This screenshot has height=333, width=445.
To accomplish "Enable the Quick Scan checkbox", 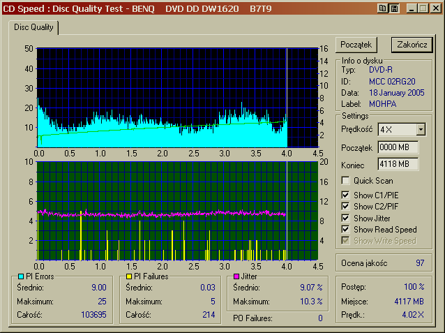I will (x=345, y=181).
